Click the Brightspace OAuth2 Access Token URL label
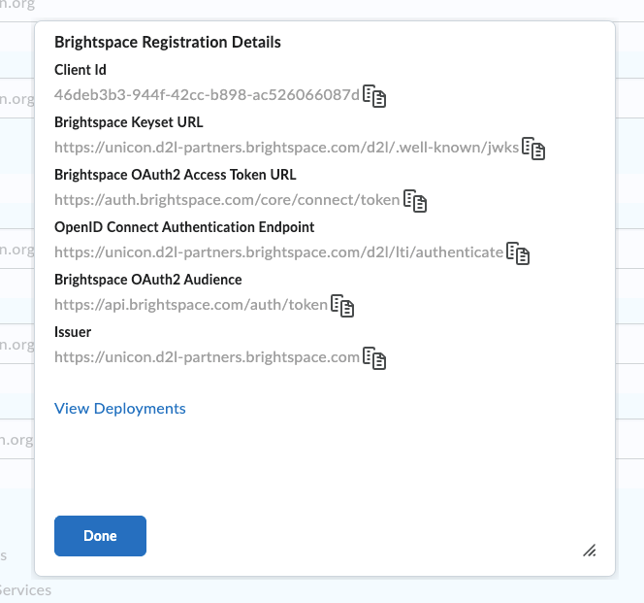 tap(176, 175)
